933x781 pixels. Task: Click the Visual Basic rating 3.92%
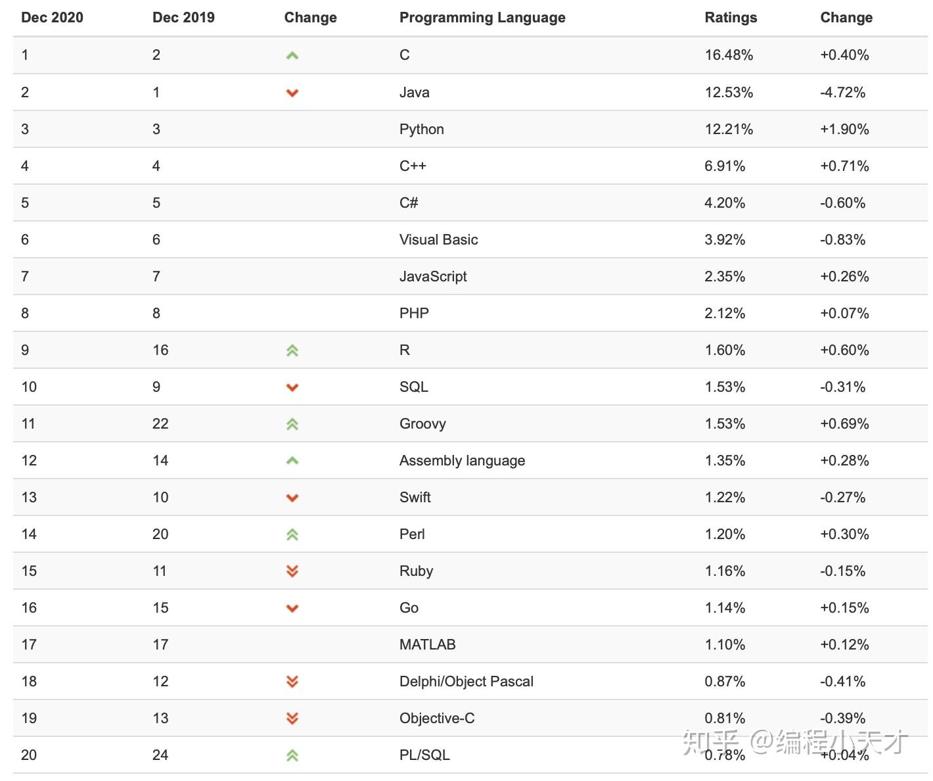725,239
